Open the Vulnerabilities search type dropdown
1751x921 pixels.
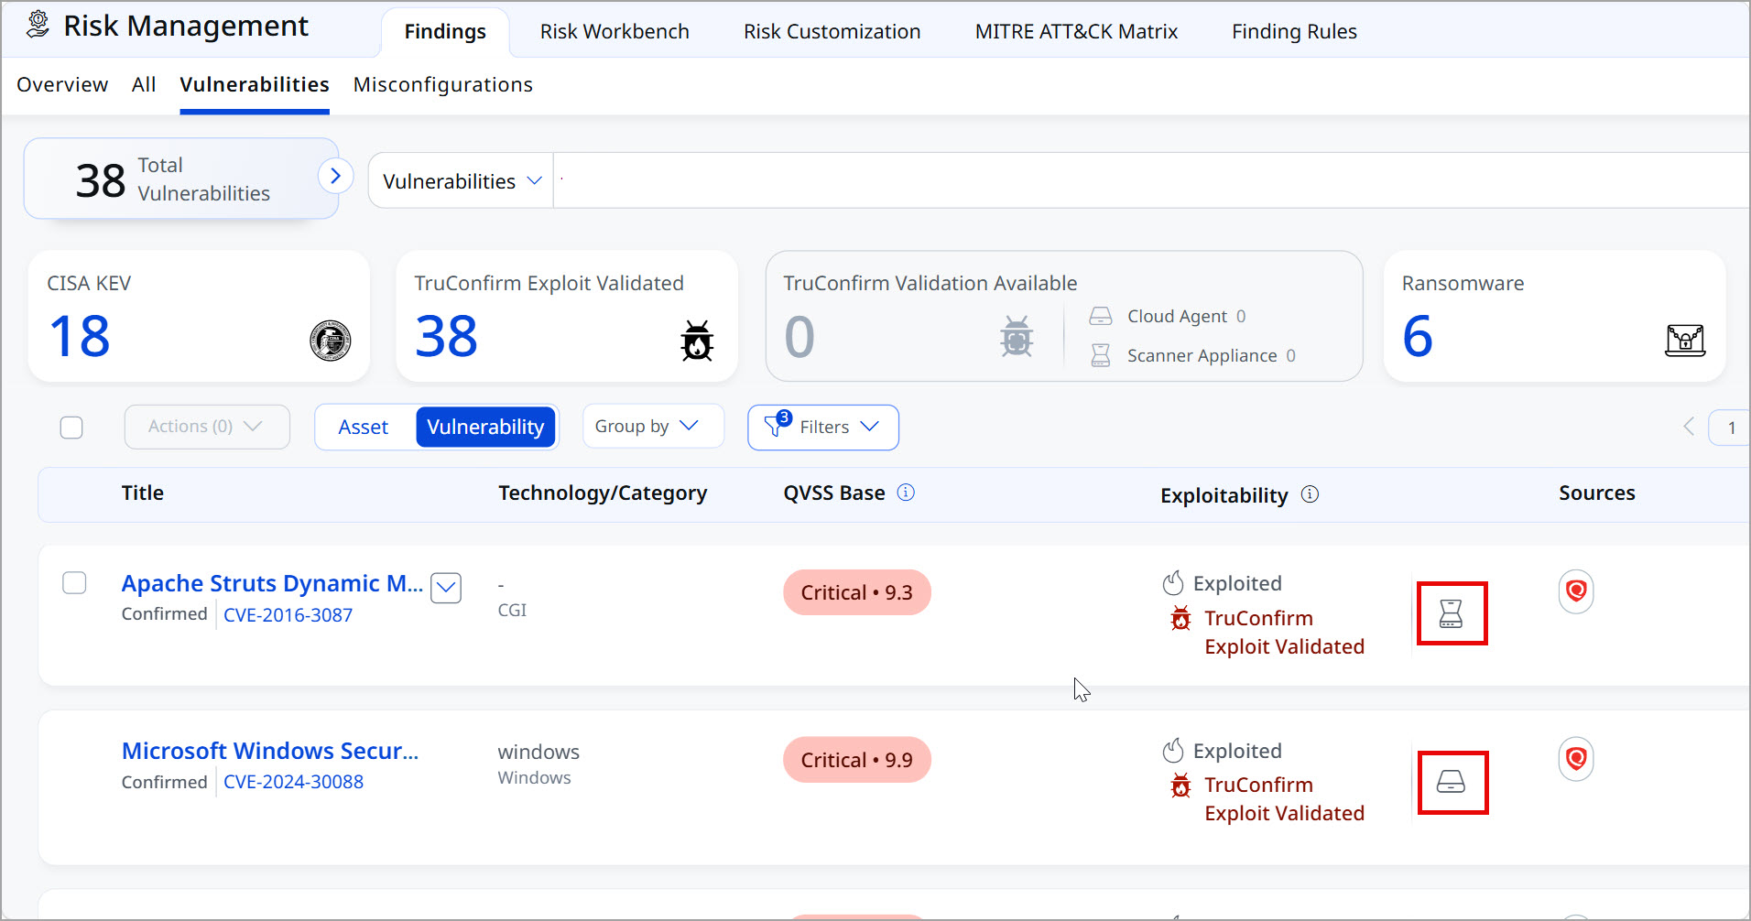pos(462,181)
